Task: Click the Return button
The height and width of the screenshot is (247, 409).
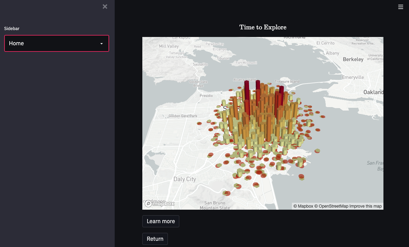Action: 155,239
